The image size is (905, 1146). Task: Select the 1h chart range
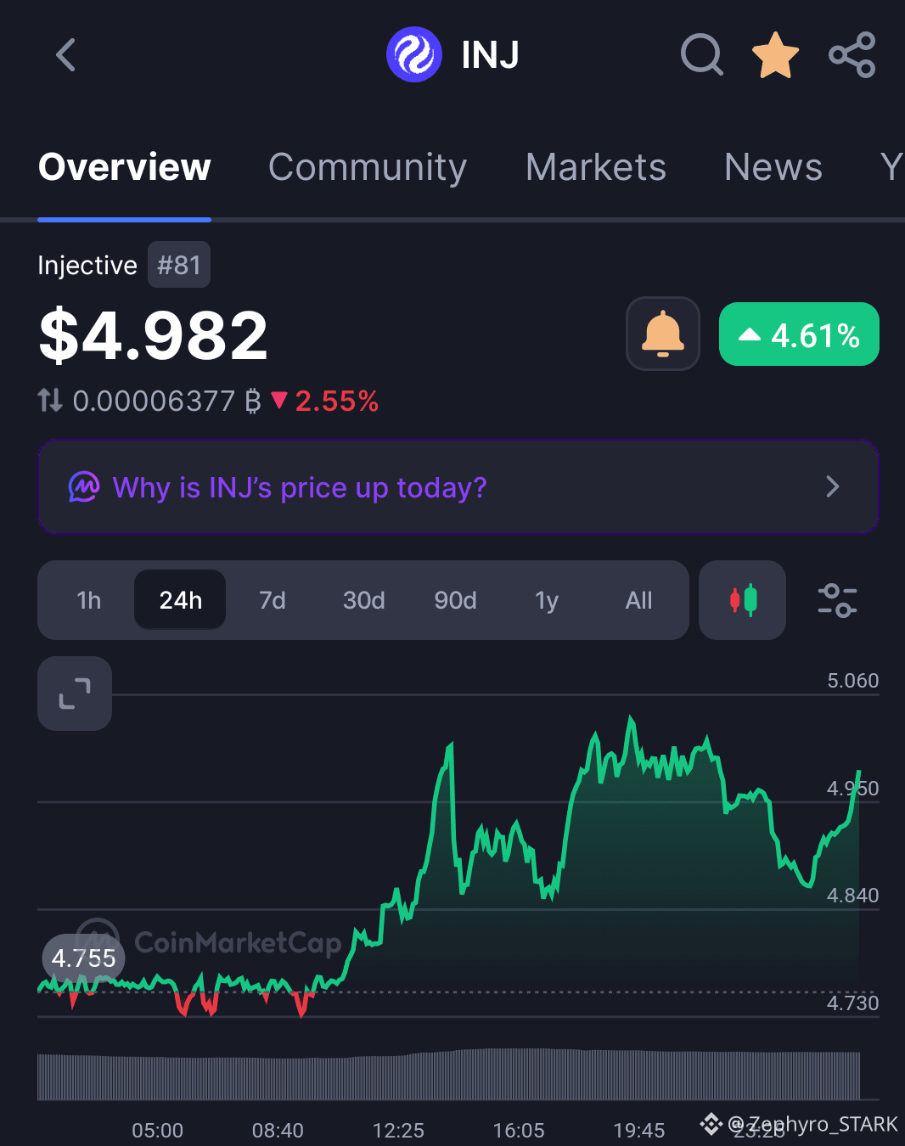click(x=89, y=600)
